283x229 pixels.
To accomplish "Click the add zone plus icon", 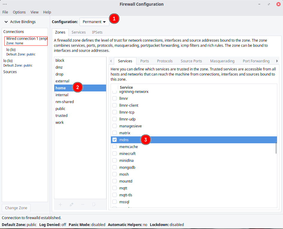I will click(x=60, y=204).
